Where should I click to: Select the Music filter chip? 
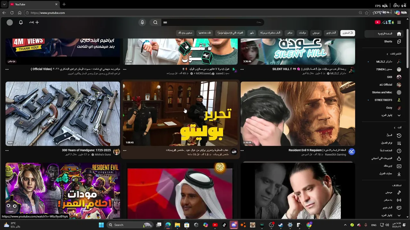pos(316,33)
